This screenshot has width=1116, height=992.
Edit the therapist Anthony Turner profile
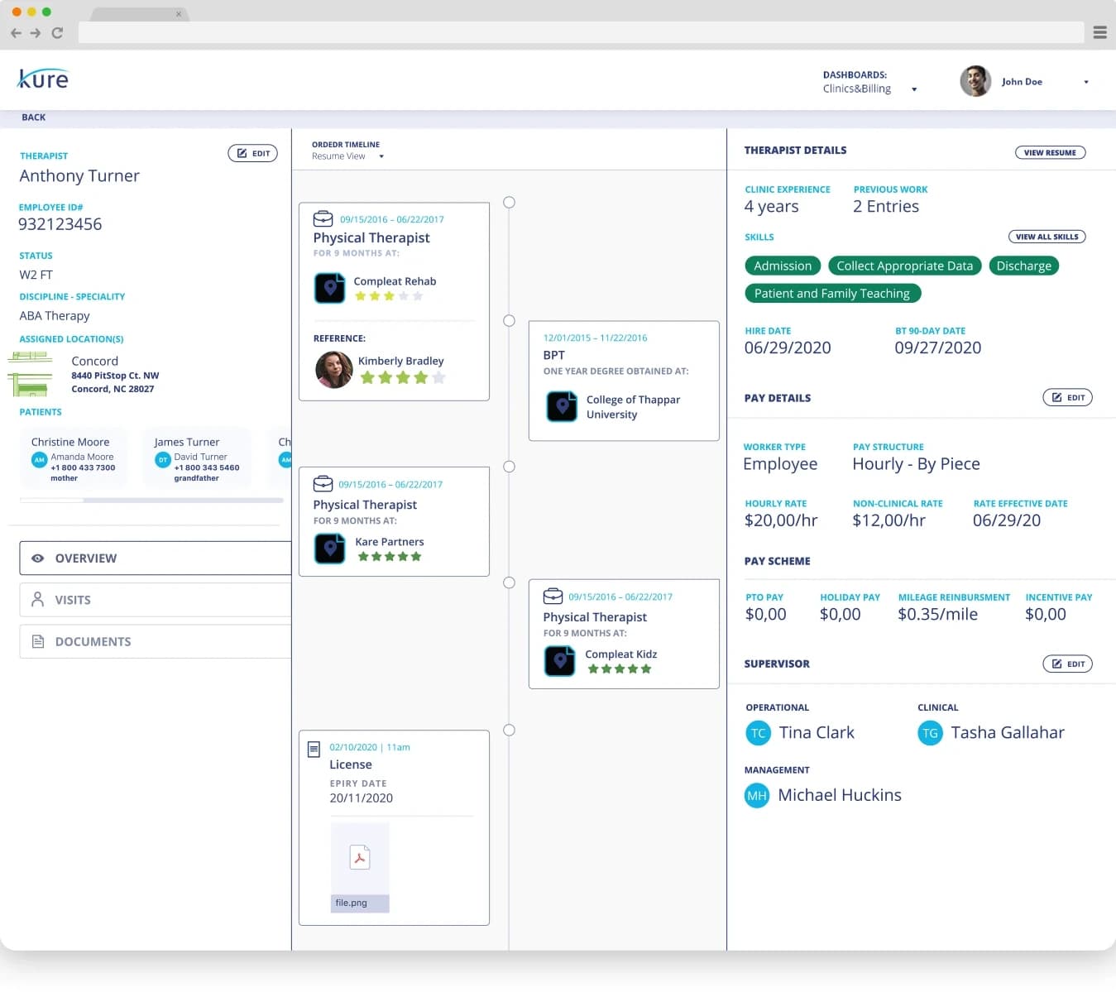click(252, 153)
